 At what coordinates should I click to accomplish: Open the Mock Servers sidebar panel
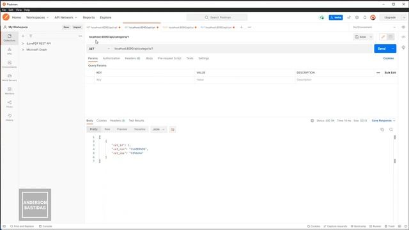10,78
